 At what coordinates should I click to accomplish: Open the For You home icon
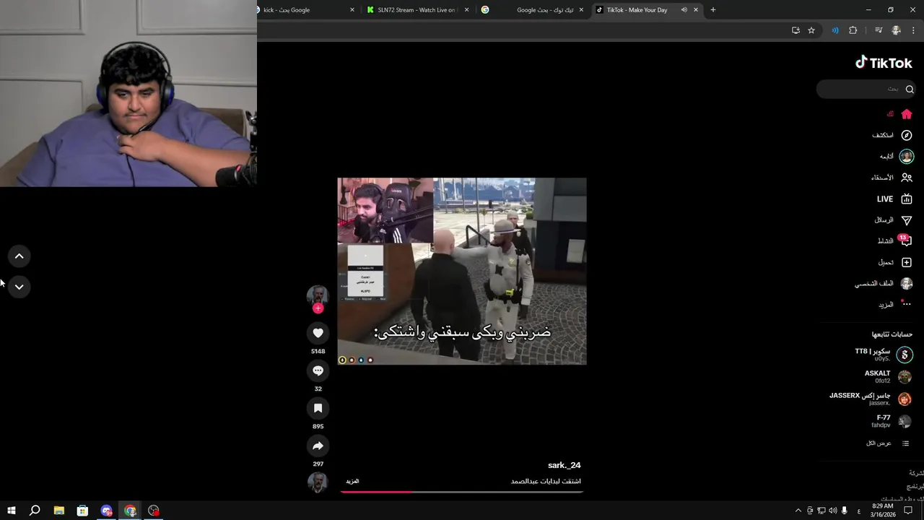click(907, 114)
